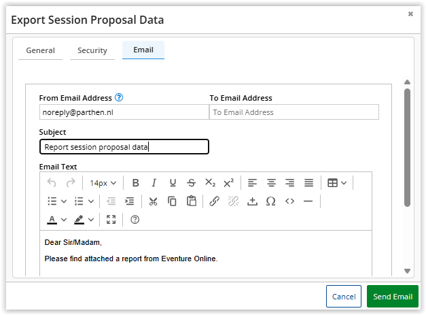
Task: Switch to the General tab
Action: coord(41,50)
